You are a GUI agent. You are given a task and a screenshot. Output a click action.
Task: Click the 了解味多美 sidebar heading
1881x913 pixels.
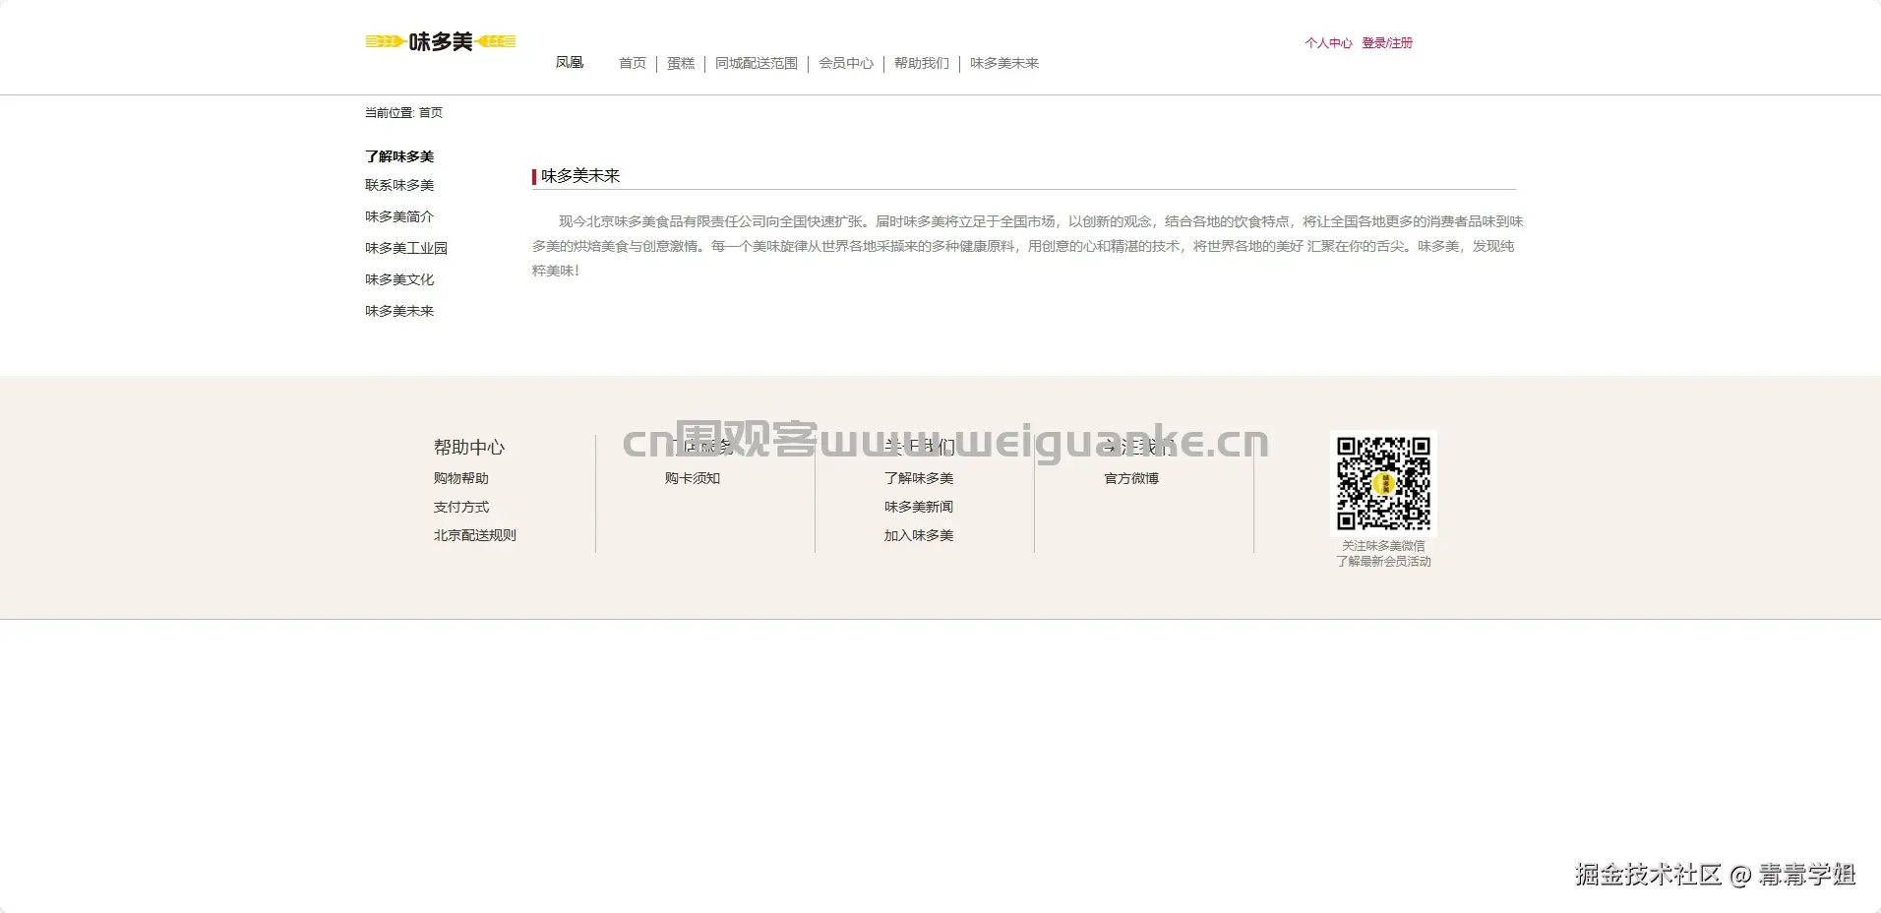(x=399, y=156)
